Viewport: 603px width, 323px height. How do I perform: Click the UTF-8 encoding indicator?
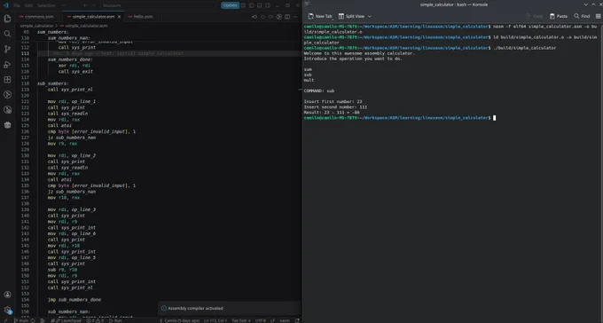(261, 320)
